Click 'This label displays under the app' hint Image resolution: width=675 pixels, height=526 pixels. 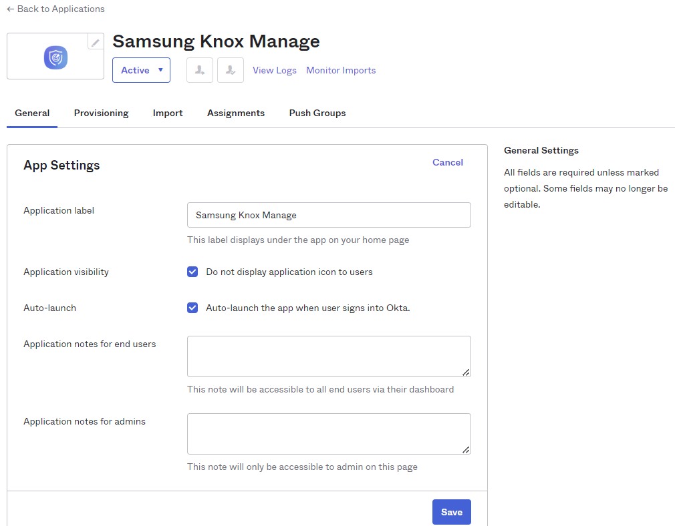(298, 240)
